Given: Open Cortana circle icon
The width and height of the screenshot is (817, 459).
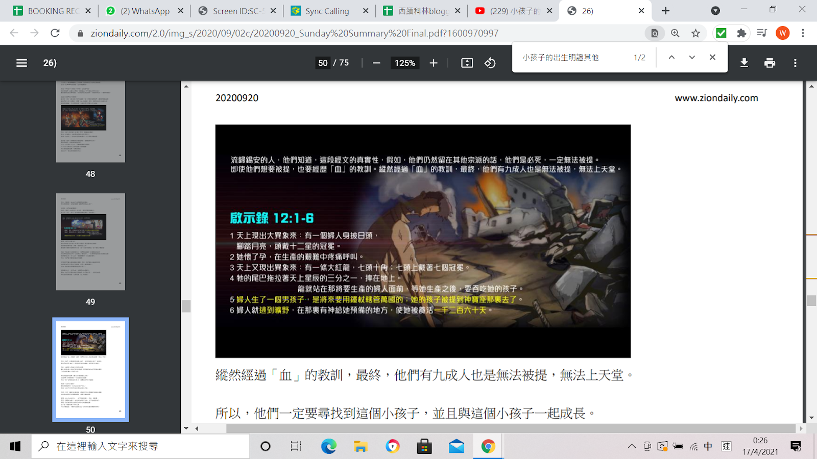Looking at the screenshot, I should tap(265, 446).
